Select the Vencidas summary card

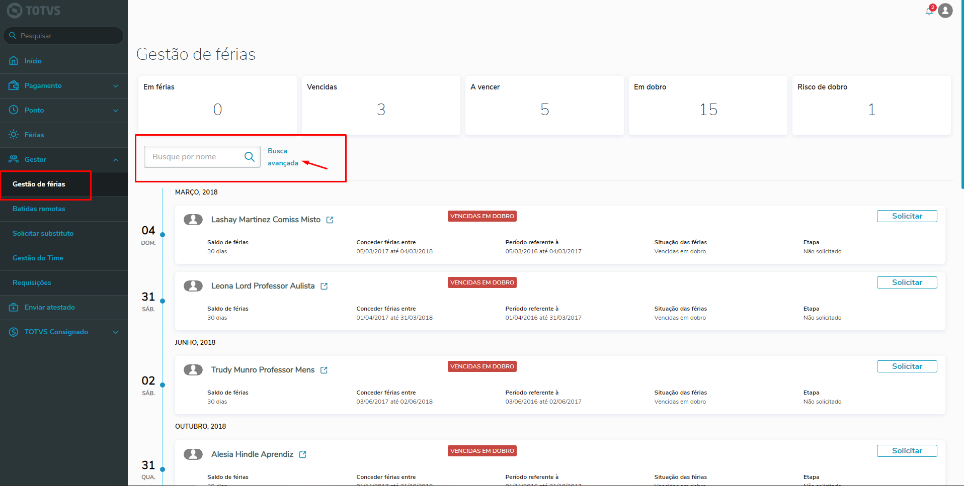pyautogui.click(x=381, y=106)
